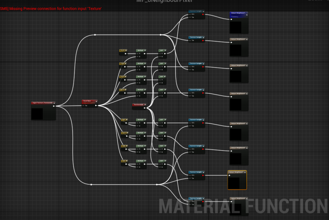Click the red Missing Preview connection error message

51,9
